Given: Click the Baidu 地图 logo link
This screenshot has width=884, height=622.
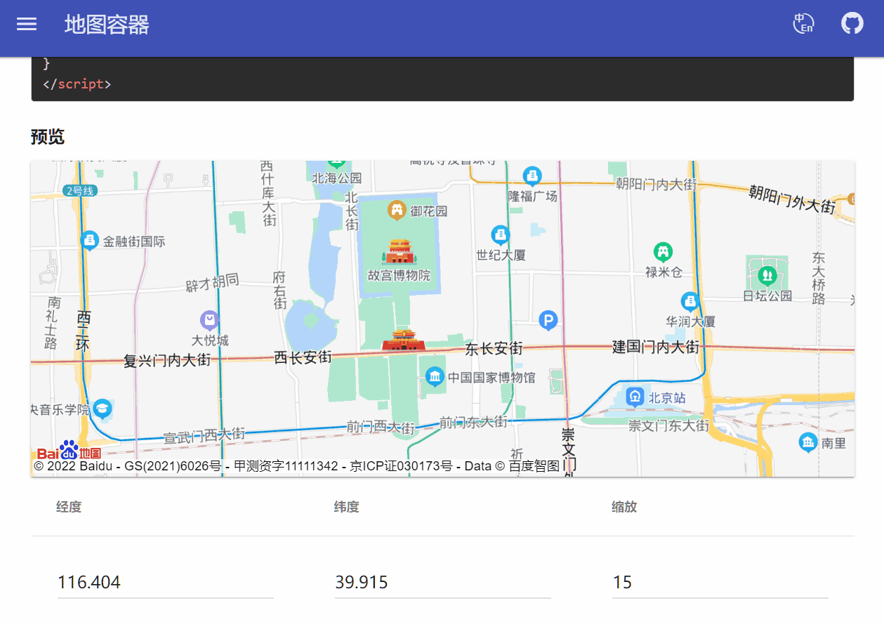Looking at the screenshot, I should [69, 451].
